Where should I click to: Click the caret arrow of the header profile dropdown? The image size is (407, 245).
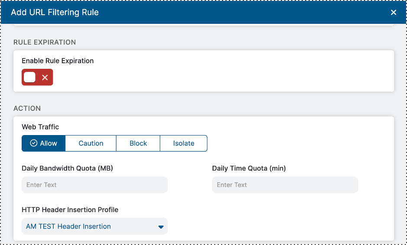(161, 227)
